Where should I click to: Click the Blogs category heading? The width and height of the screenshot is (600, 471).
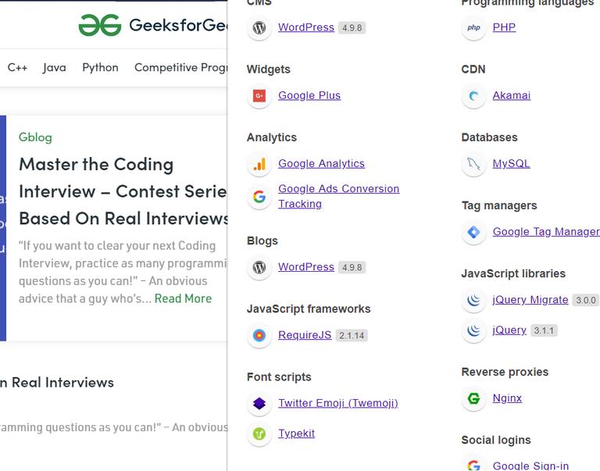(262, 241)
